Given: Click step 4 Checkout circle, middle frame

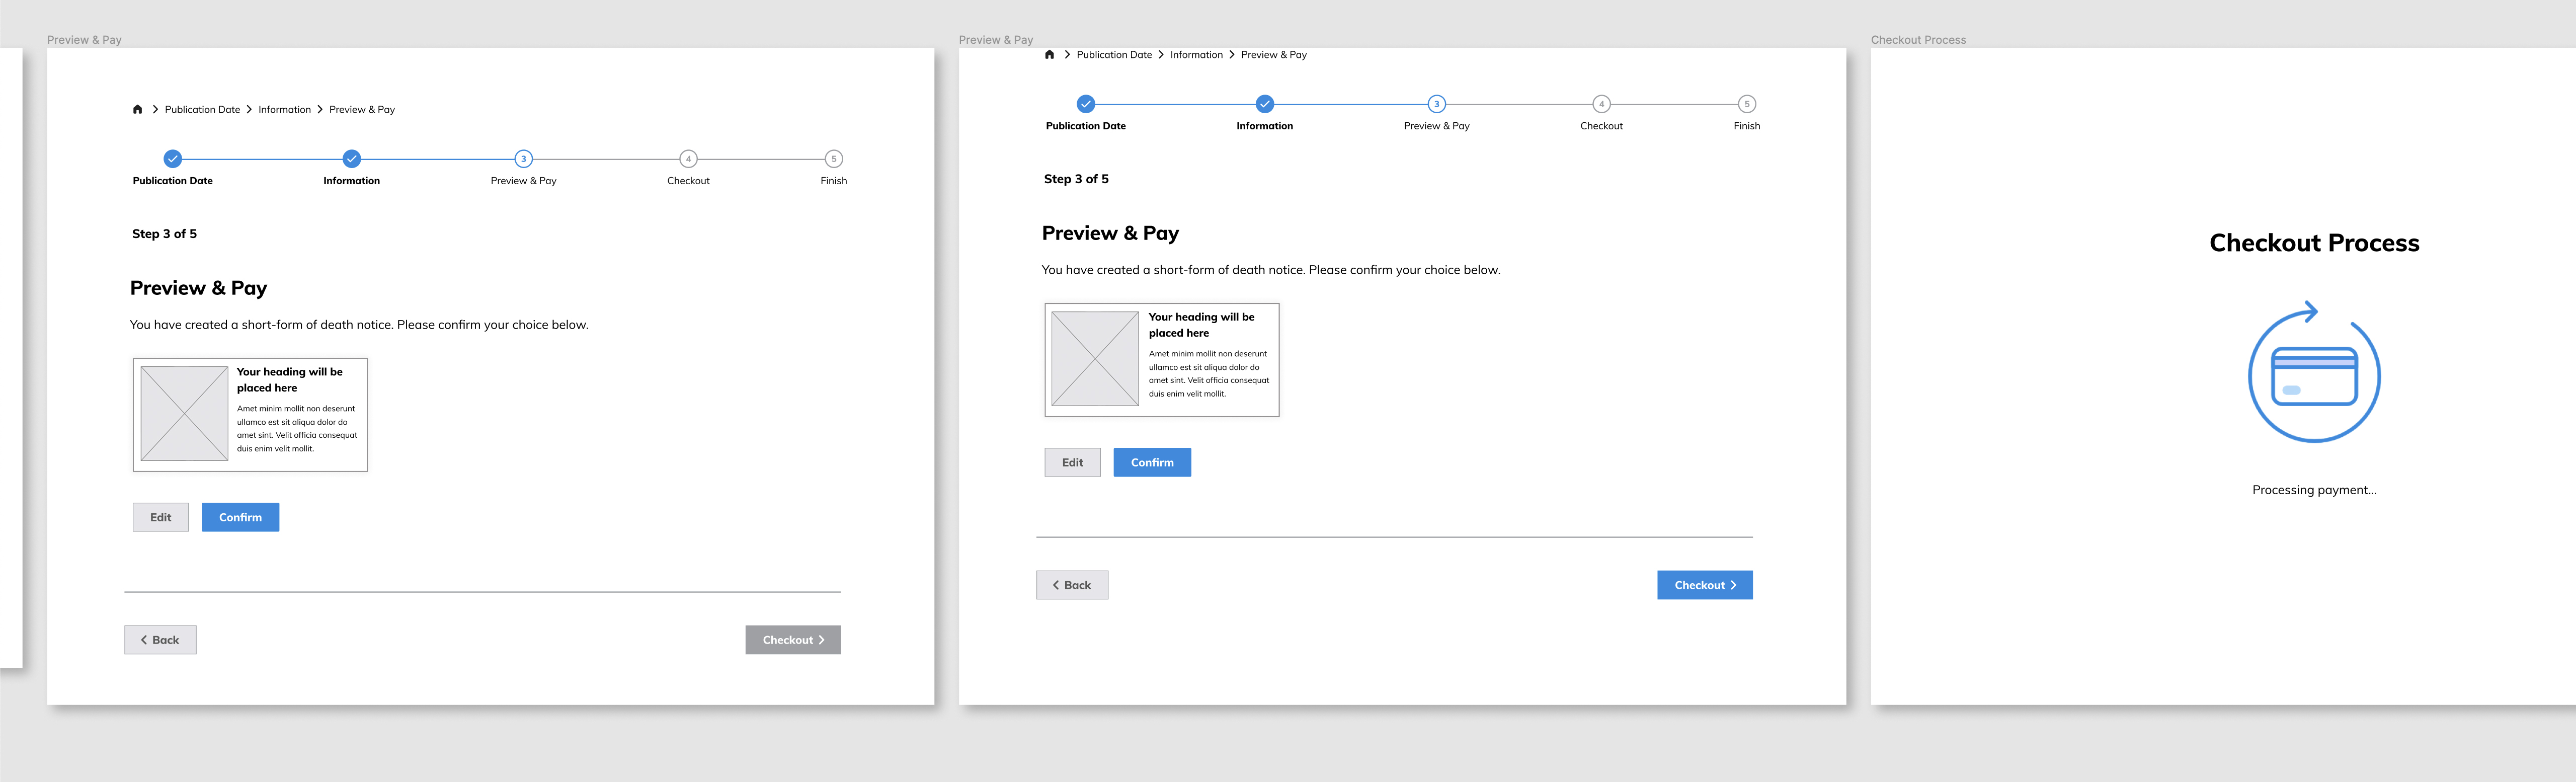Looking at the screenshot, I should [1601, 104].
